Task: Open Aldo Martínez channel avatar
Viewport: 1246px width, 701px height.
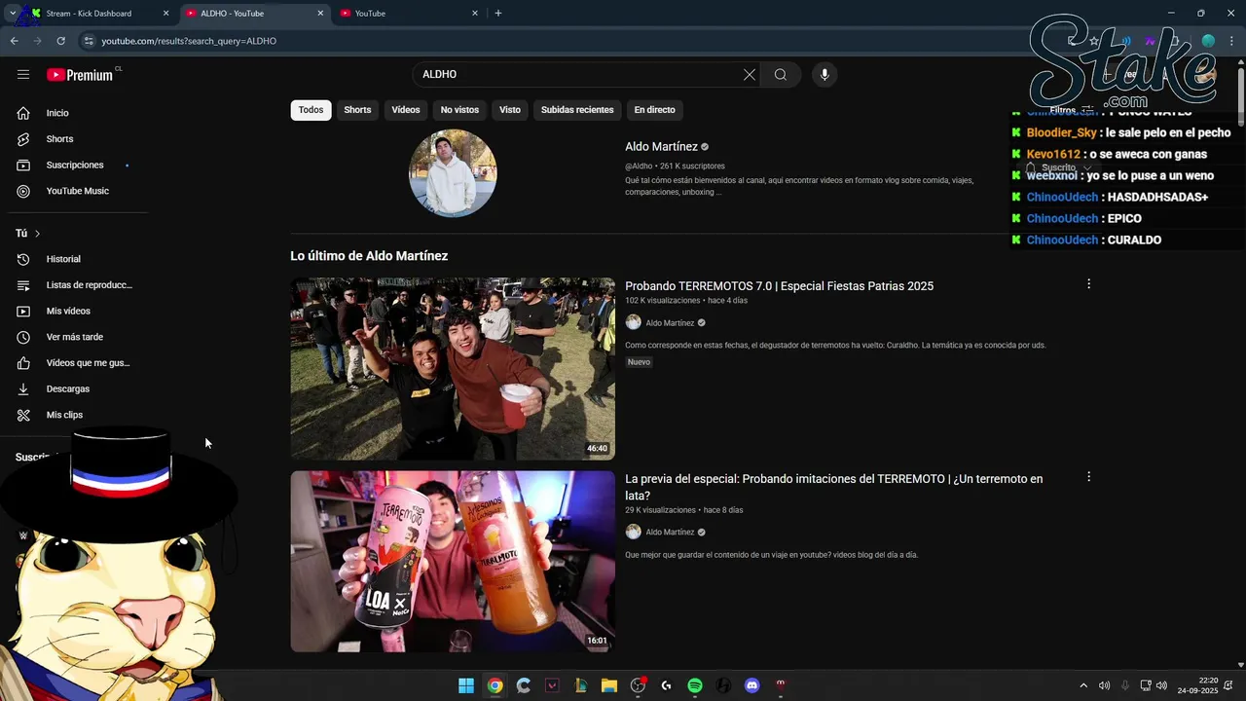Action: pyautogui.click(x=453, y=173)
